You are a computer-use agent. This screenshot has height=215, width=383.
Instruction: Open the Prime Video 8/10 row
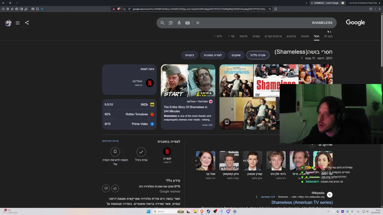129,124
